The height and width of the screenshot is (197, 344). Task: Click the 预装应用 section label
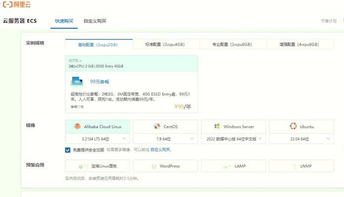click(x=35, y=165)
